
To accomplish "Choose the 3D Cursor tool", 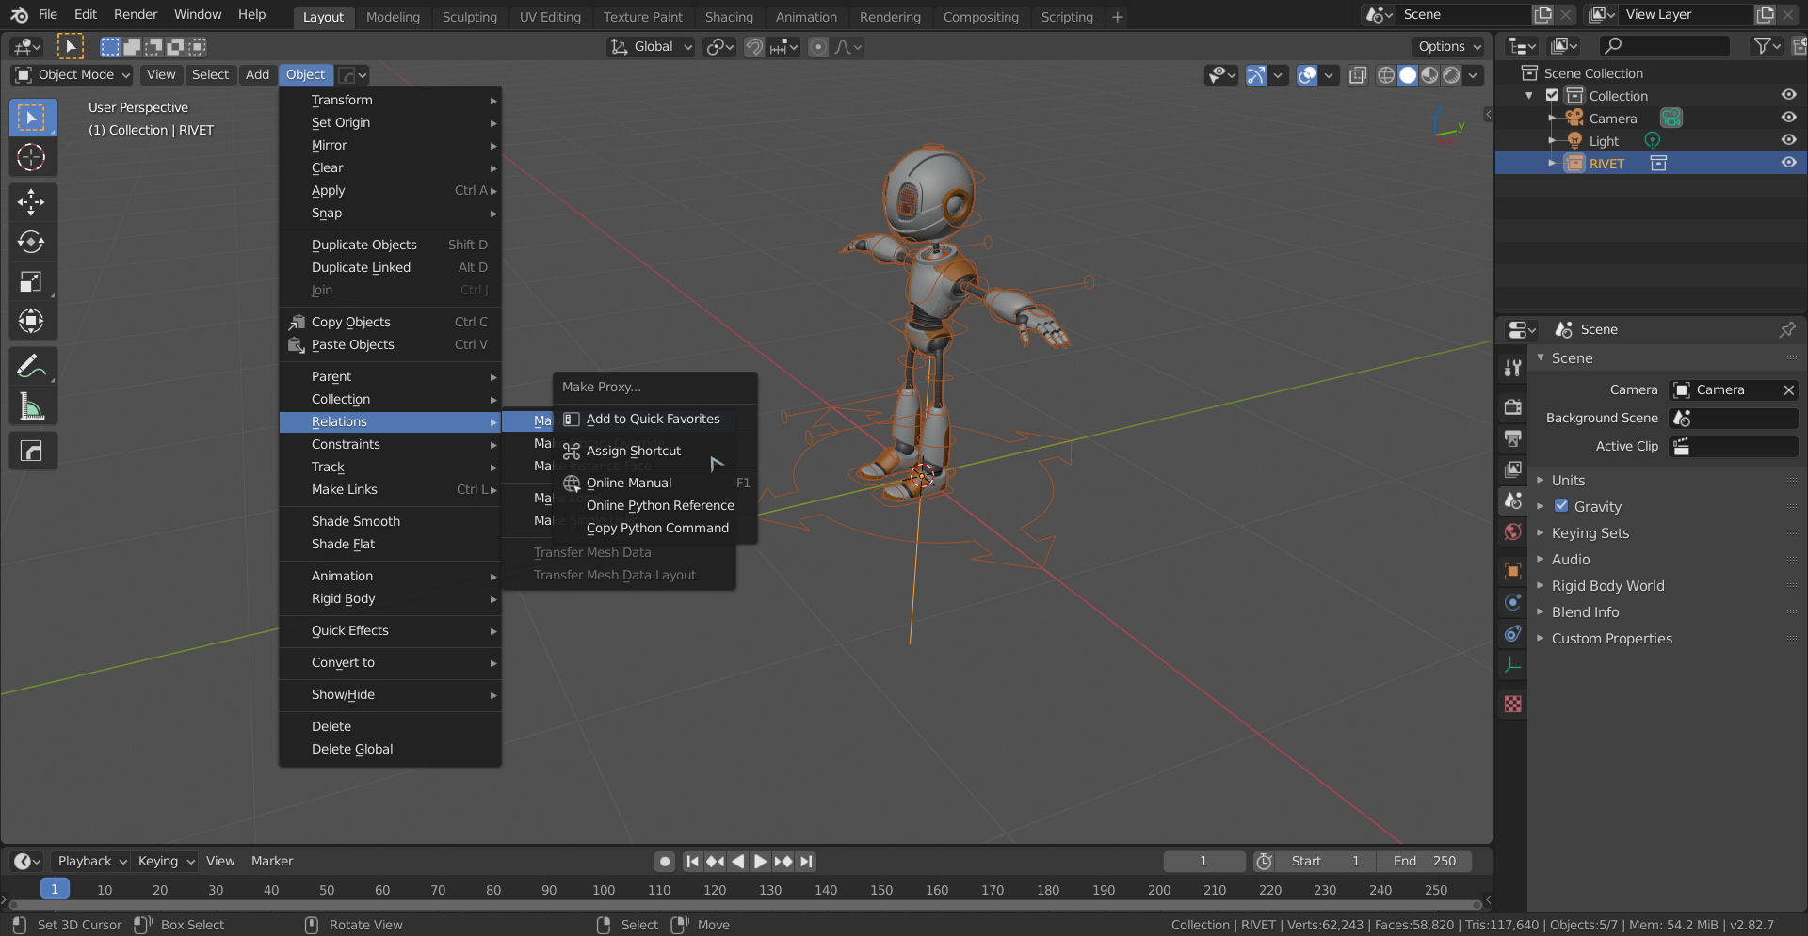I will (31, 157).
